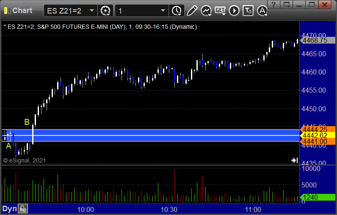Click the help question mark button
337x215 pixels.
click(273, 5)
